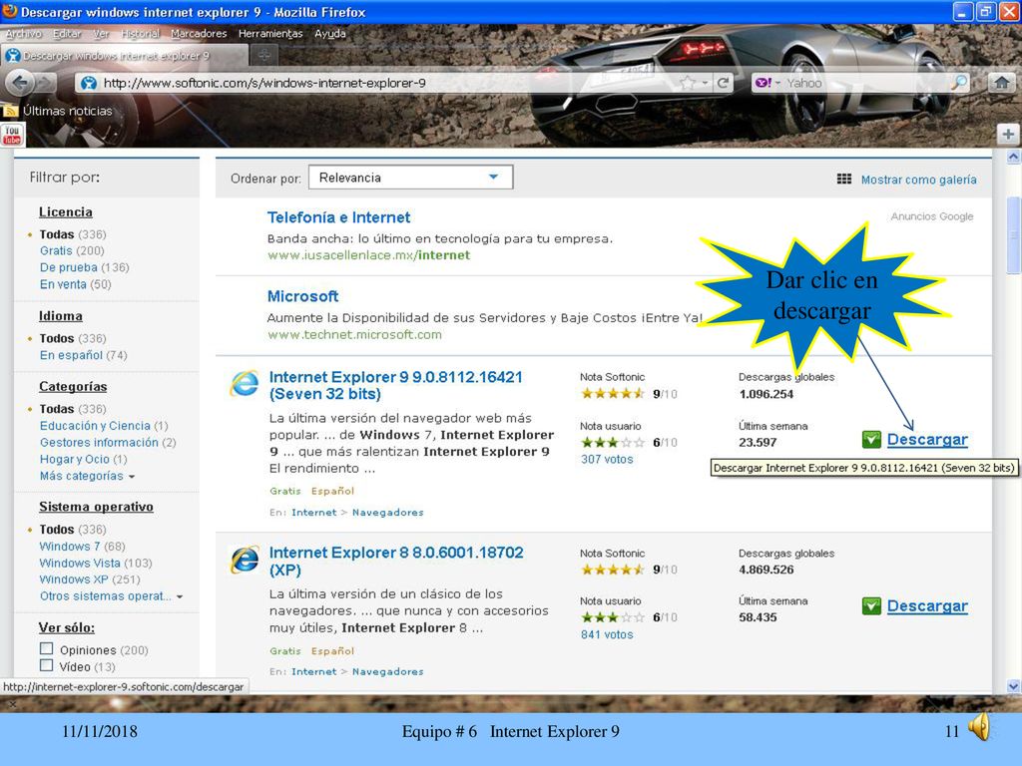Click the browser Back arrow button
The width and height of the screenshot is (1022, 766).
[x=20, y=83]
